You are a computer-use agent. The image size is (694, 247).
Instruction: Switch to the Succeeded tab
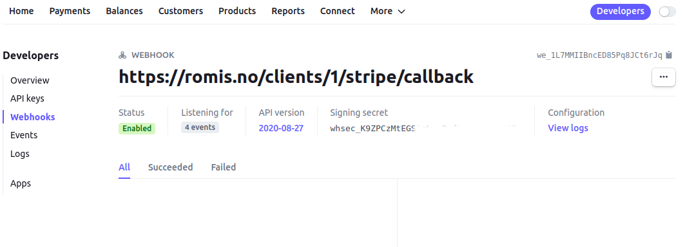(x=170, y=167)
